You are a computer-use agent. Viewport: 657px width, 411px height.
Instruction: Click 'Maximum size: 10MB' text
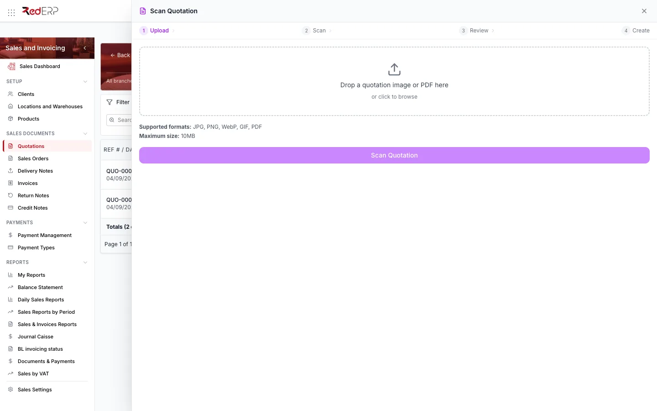[x=167, y=136]
